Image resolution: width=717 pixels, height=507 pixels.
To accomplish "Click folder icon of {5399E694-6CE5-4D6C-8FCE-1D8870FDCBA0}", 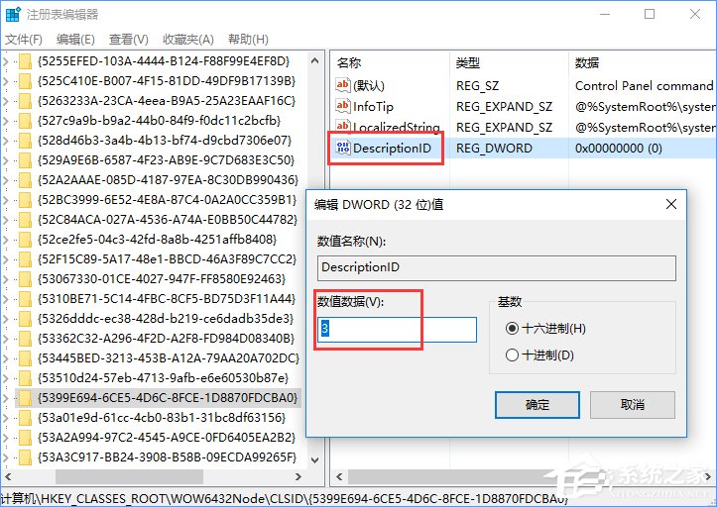I will click(25, 398).
